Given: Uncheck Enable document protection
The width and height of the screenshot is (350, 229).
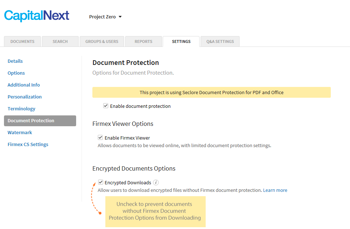Looking at the screenshot, I should [106, 106].
